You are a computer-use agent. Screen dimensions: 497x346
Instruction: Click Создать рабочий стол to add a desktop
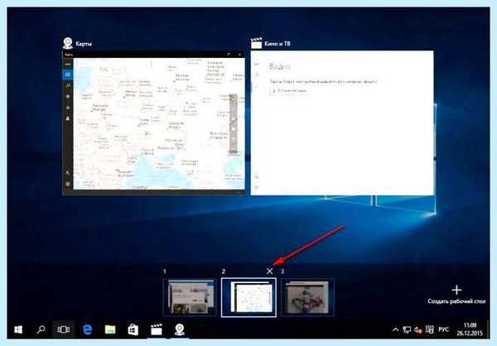pyautogui.click(x=456, y=295)
